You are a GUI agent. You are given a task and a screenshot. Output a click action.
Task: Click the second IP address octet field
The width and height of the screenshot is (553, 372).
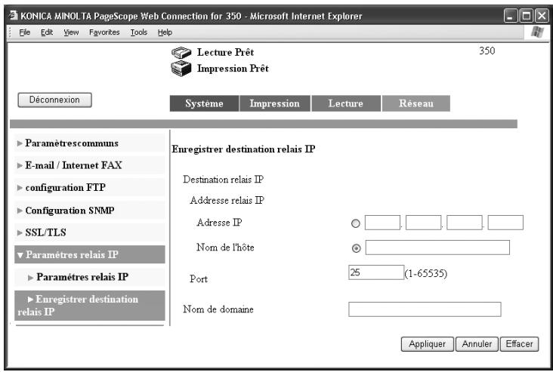click(x=423, y=223)
